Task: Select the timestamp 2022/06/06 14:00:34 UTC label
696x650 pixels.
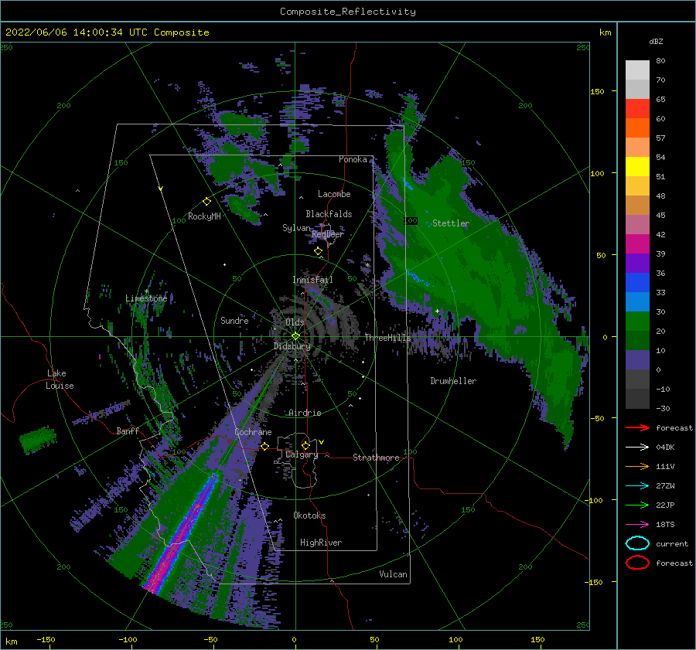Action: pyautogui.click(x=107, y=32)
